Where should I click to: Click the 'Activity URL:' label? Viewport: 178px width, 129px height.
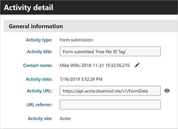coord(40,91)
